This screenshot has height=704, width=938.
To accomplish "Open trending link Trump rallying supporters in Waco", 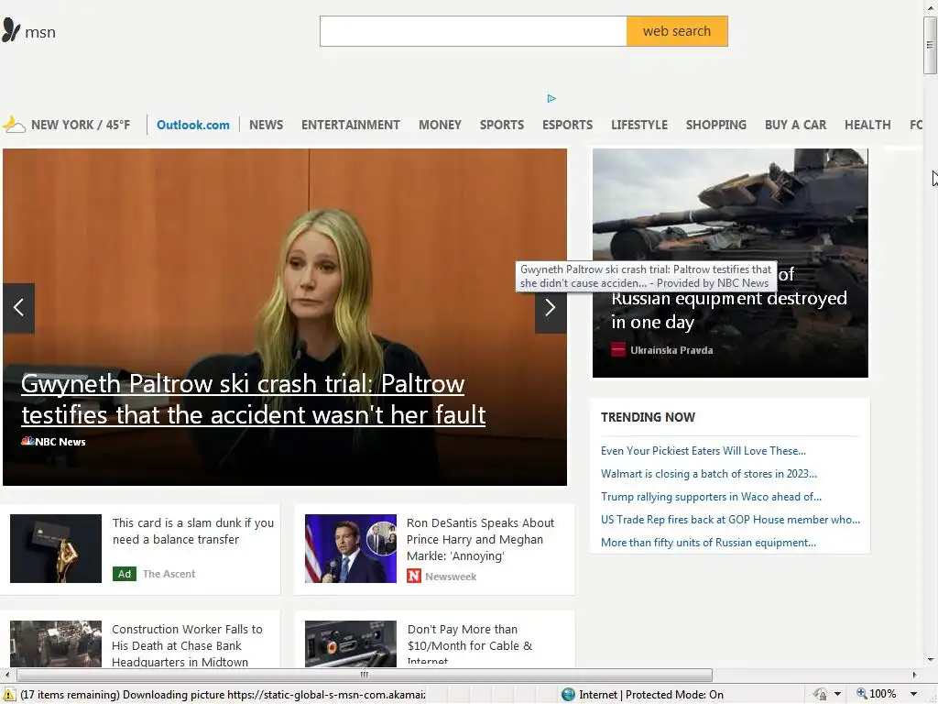I will click(711, 496).
